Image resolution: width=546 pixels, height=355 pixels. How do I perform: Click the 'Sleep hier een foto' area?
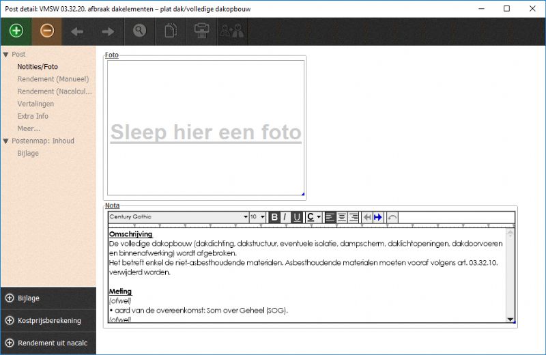coord(205,131)
